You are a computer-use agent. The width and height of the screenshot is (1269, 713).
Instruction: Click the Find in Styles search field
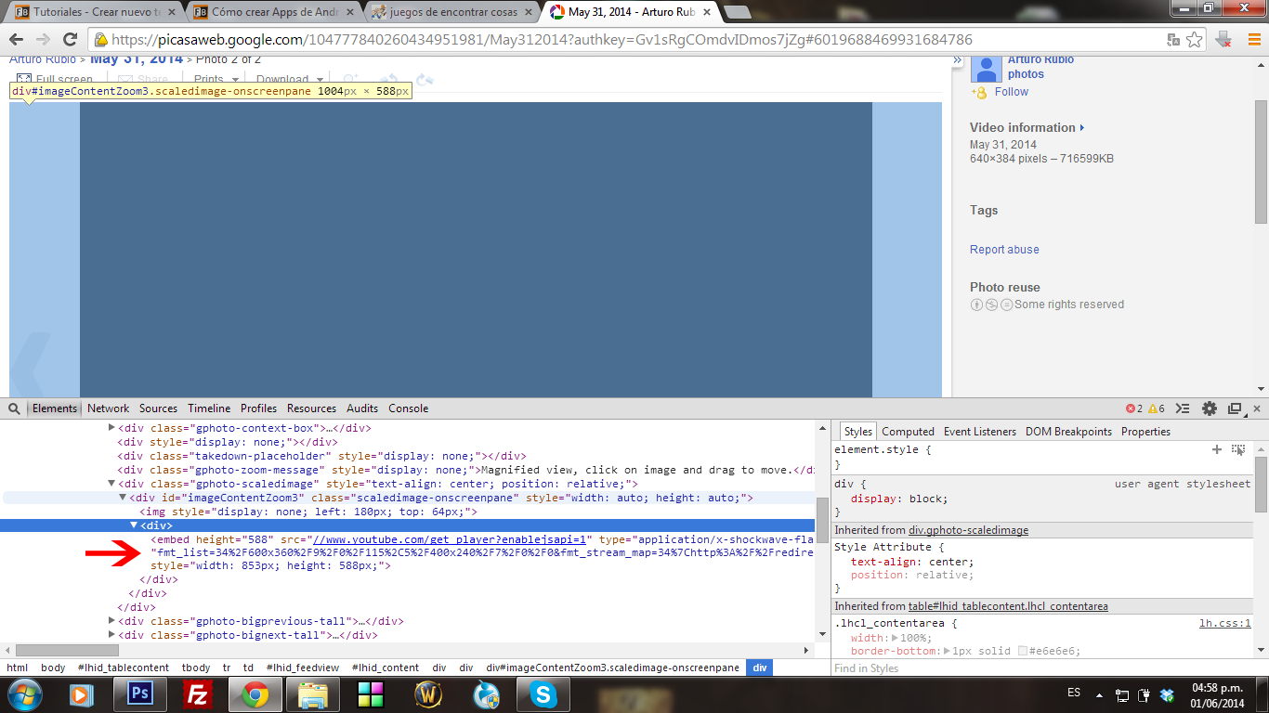click(1043, 668)
